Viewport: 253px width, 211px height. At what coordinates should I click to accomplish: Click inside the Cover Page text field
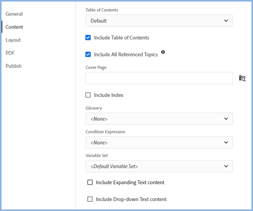tap(159, 78)
